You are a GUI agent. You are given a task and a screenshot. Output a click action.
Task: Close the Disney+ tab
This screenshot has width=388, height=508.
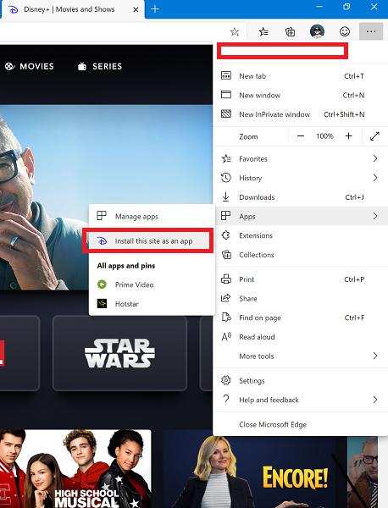tap(136, 9)
